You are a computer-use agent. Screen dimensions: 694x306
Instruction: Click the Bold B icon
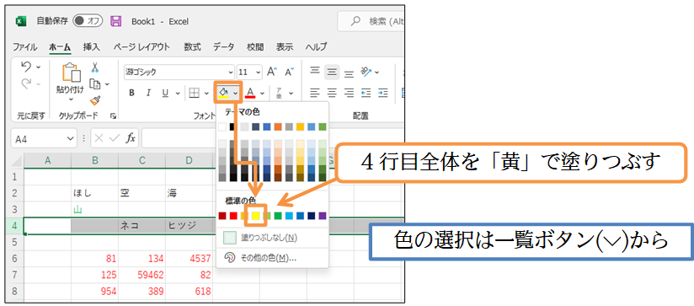pos(131,93)
